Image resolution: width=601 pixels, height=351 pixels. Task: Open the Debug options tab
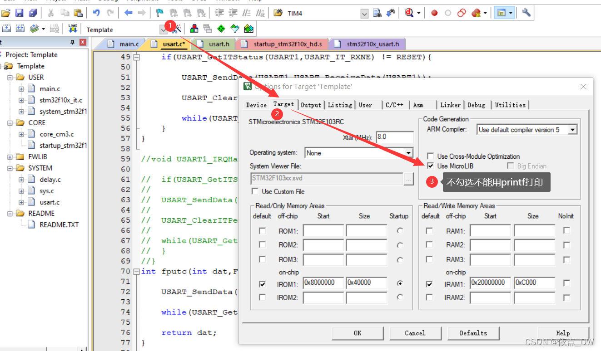(x=477, y=105)
